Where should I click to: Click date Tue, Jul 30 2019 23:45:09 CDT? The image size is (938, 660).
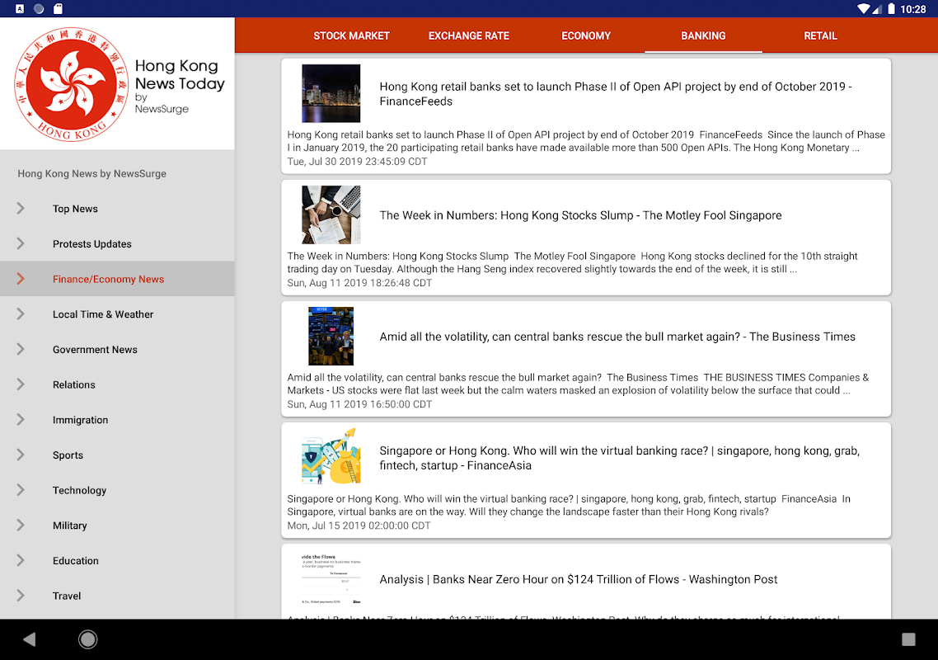tap(357, 161)
